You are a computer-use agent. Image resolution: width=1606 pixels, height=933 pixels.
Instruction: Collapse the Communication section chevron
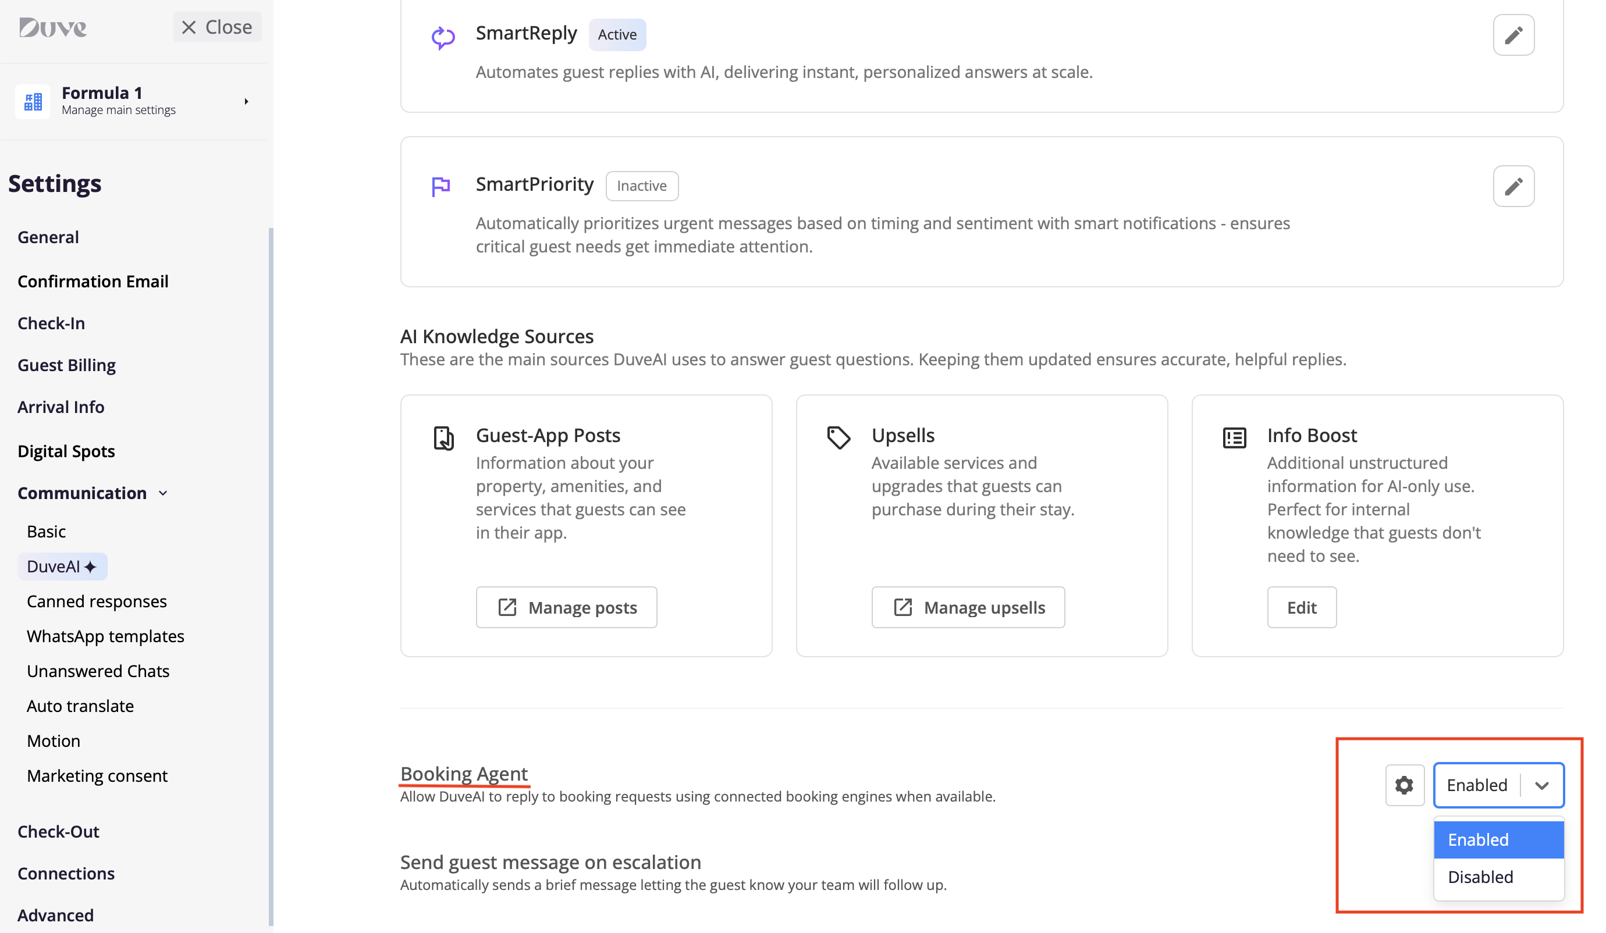point(163,493)
